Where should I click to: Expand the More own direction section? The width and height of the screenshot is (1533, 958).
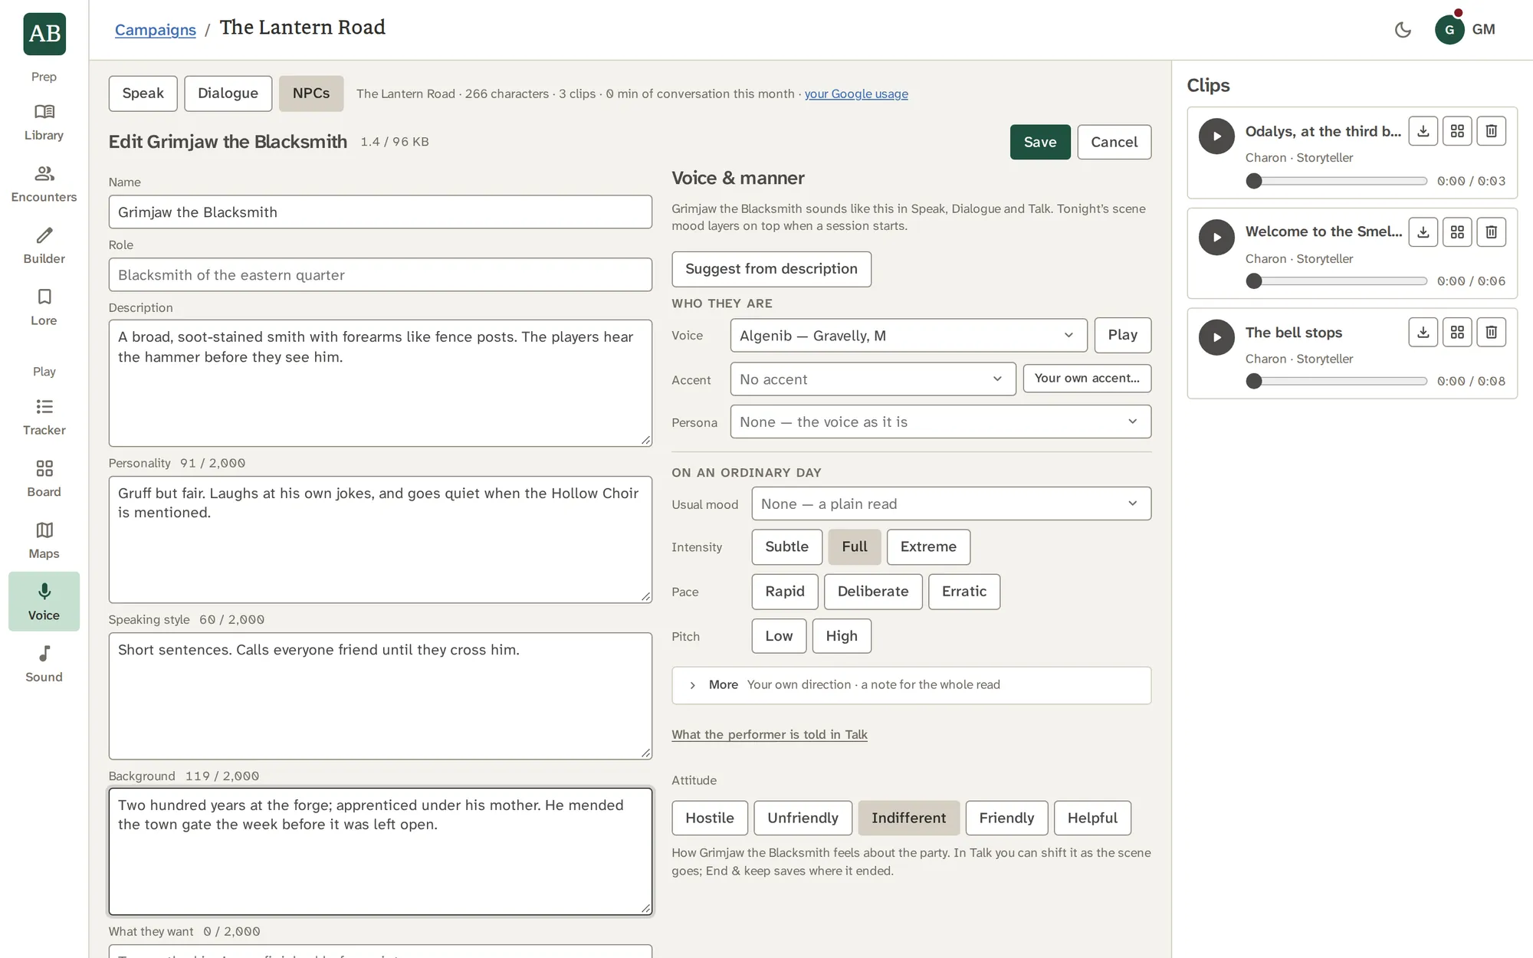(x=911, y=685)
